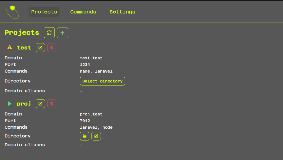Add a new project
Viewport: 283px width, 160px height.
pos(62,33)
